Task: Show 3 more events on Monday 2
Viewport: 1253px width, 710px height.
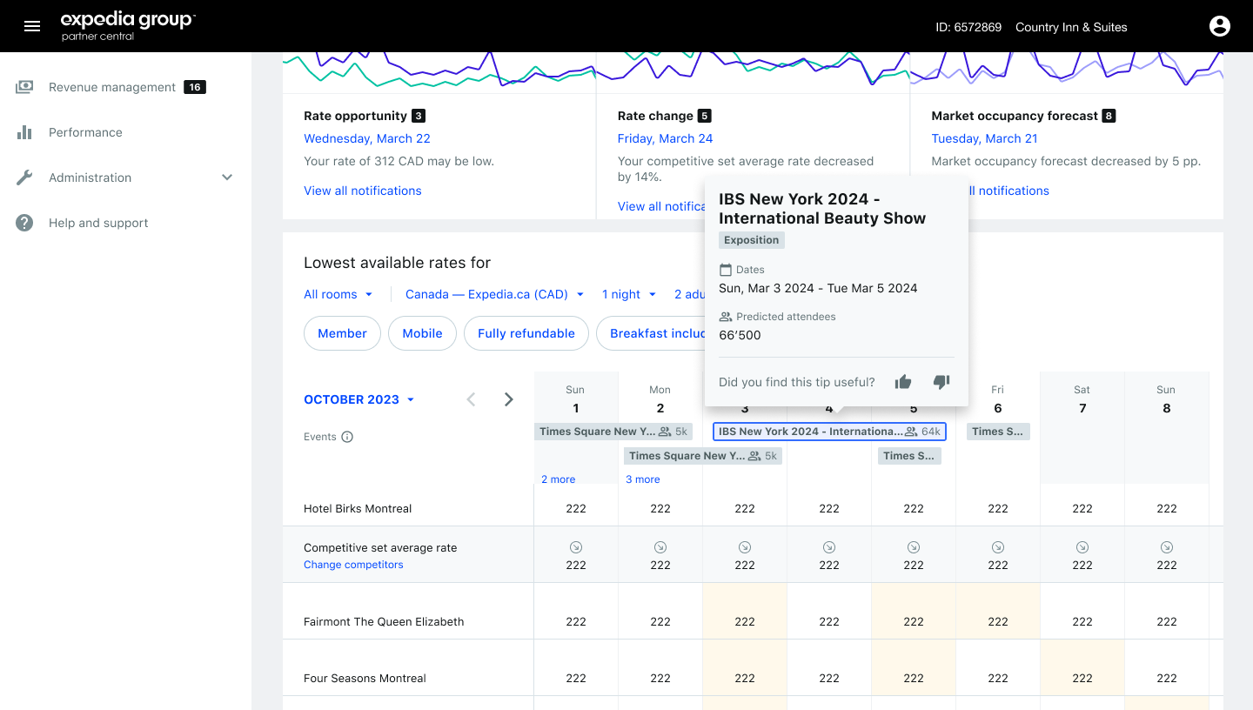Action: click(643, 479)
